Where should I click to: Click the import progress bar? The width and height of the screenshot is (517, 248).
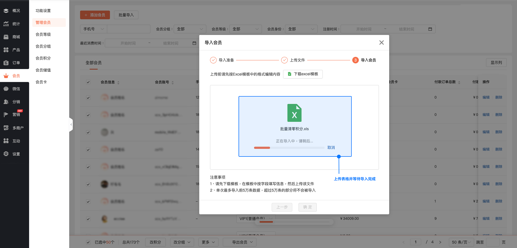point(289,148)
